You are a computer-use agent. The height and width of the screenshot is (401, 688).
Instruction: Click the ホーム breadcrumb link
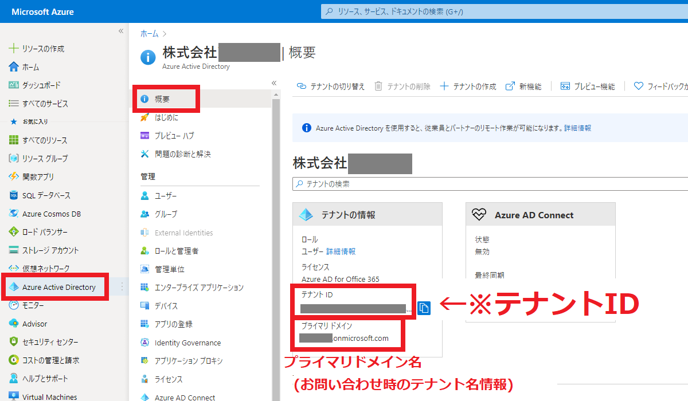150,34
